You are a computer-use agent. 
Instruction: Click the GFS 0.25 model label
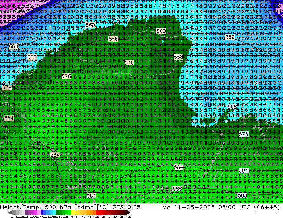(126, 207)
